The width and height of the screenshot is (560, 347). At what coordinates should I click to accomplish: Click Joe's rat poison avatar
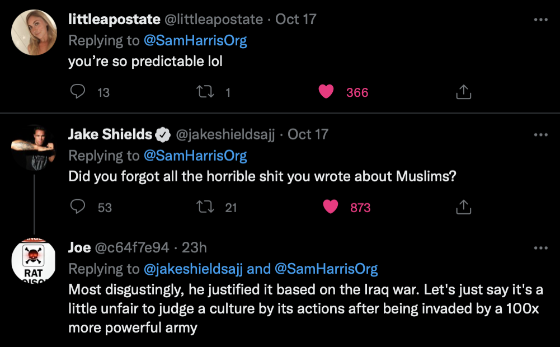[x=34, y=261]
